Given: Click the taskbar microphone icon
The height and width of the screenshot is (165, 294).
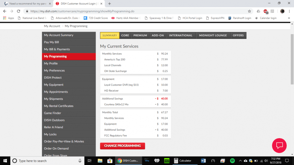Looking at the screenshot, I should pos(80,161).
